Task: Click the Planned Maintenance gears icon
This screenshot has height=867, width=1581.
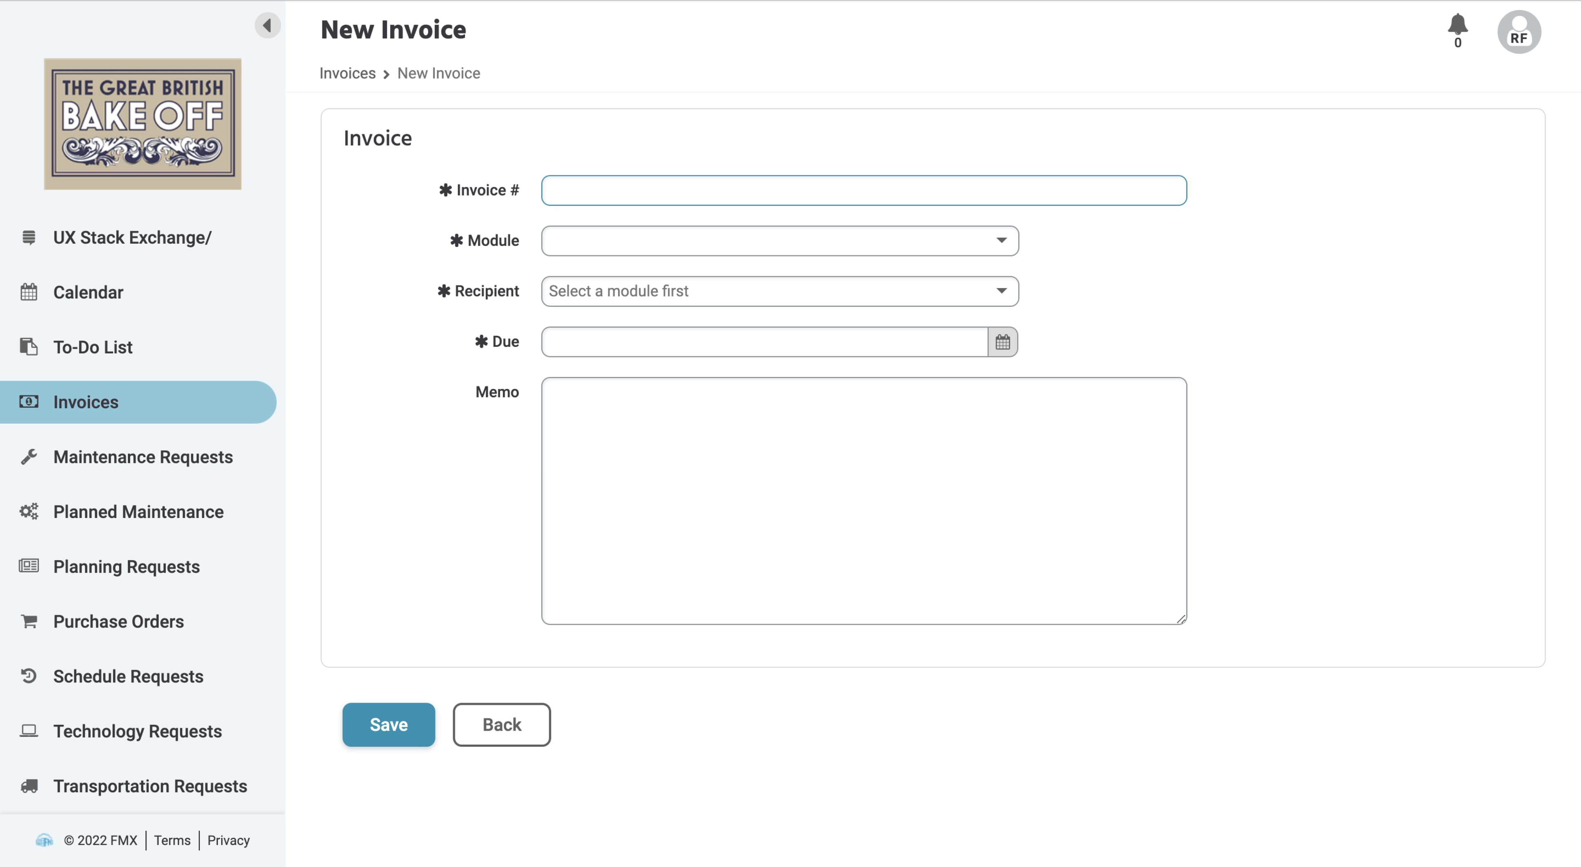Action: point(28,511)
